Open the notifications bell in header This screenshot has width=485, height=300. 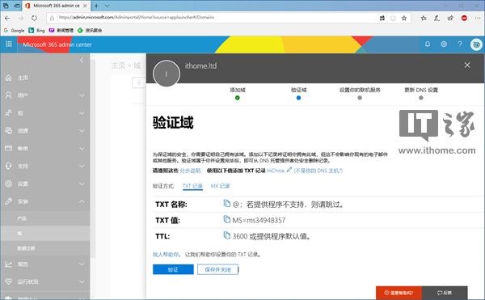pyautogui.click(x=427, y=44)
